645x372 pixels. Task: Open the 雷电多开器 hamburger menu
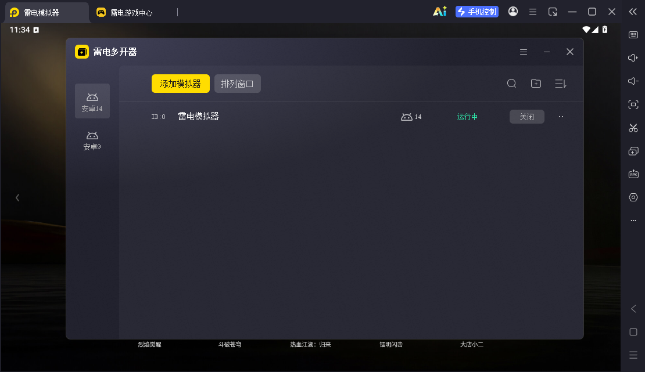pos(524,52)
